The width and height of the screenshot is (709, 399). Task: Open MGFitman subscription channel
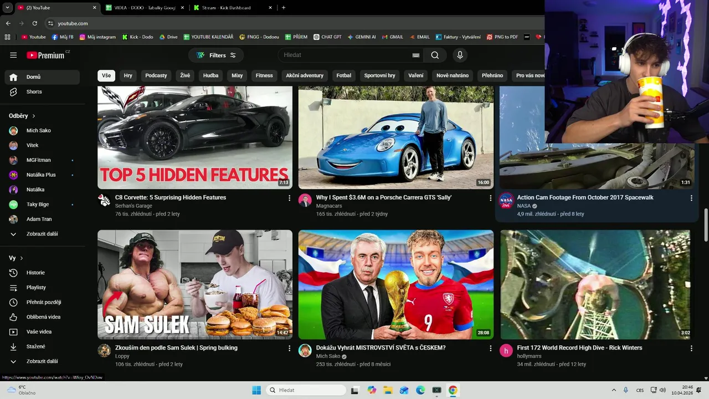coord(42,160)
